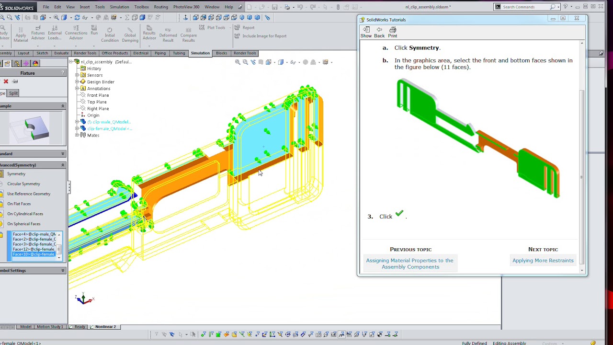Click in Search Commands field
Screen dimensions: 613x345
[525, 7]
